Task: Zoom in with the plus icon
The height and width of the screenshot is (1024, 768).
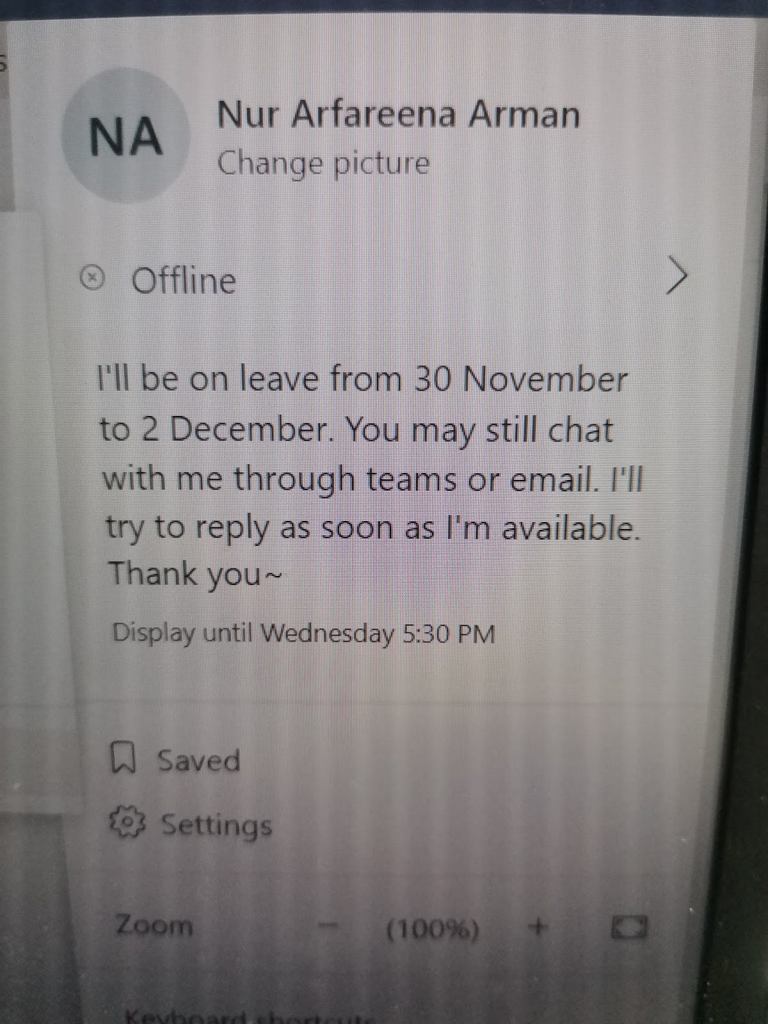Action: coord(539,925)
